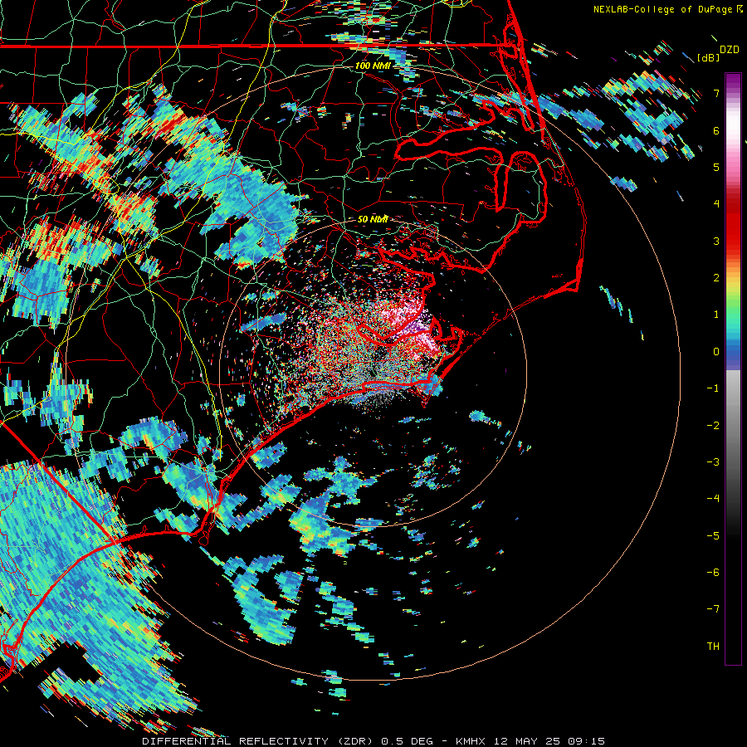Click the positive 3 dB scale label
This screenshot has width=747, height=747.
pos(716,241)
